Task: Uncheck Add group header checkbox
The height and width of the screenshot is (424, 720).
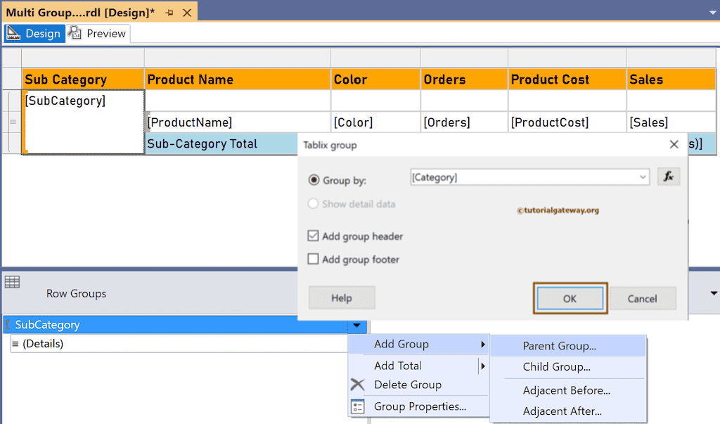Action: (314, 236)
